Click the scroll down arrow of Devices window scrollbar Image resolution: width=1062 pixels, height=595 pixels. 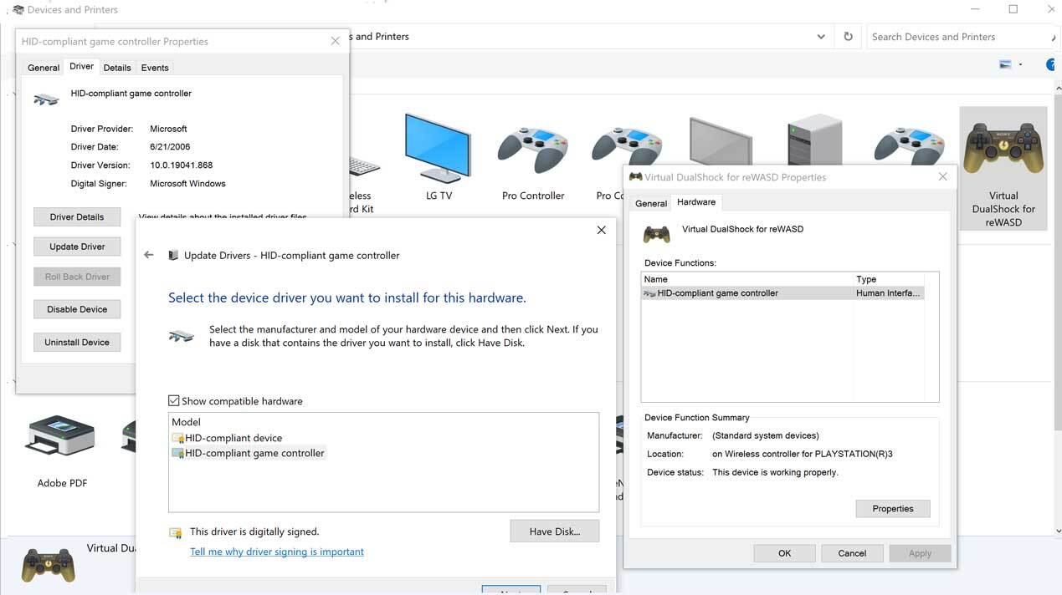[x=1057, y=531]
